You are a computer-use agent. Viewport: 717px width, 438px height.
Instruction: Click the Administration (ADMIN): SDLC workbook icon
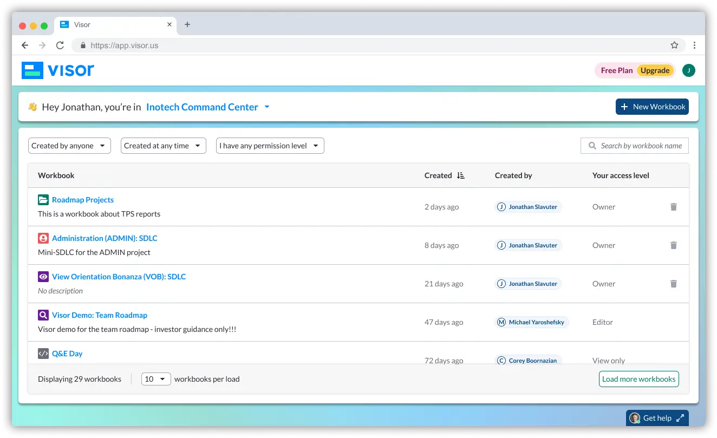point(43,238)
